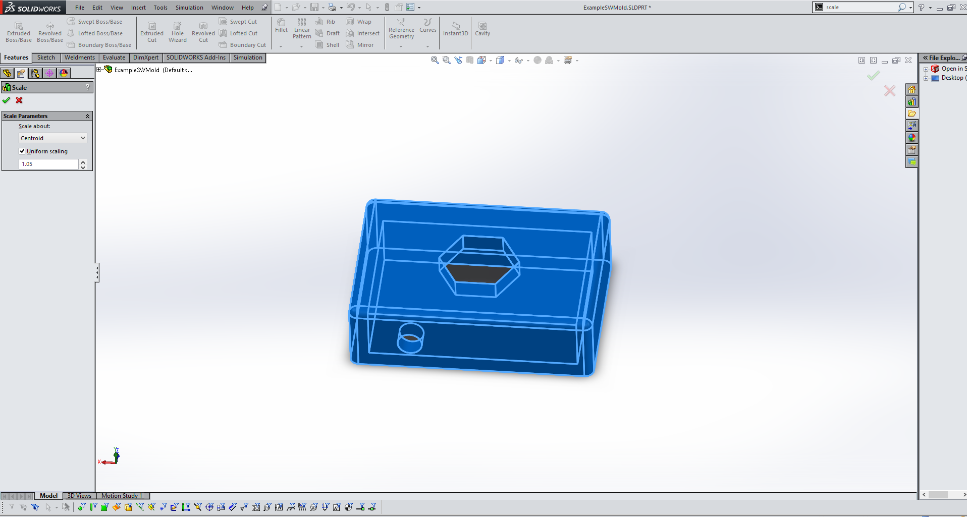
Task: Cancel the Scale with red X
Action: click(19, 100)
